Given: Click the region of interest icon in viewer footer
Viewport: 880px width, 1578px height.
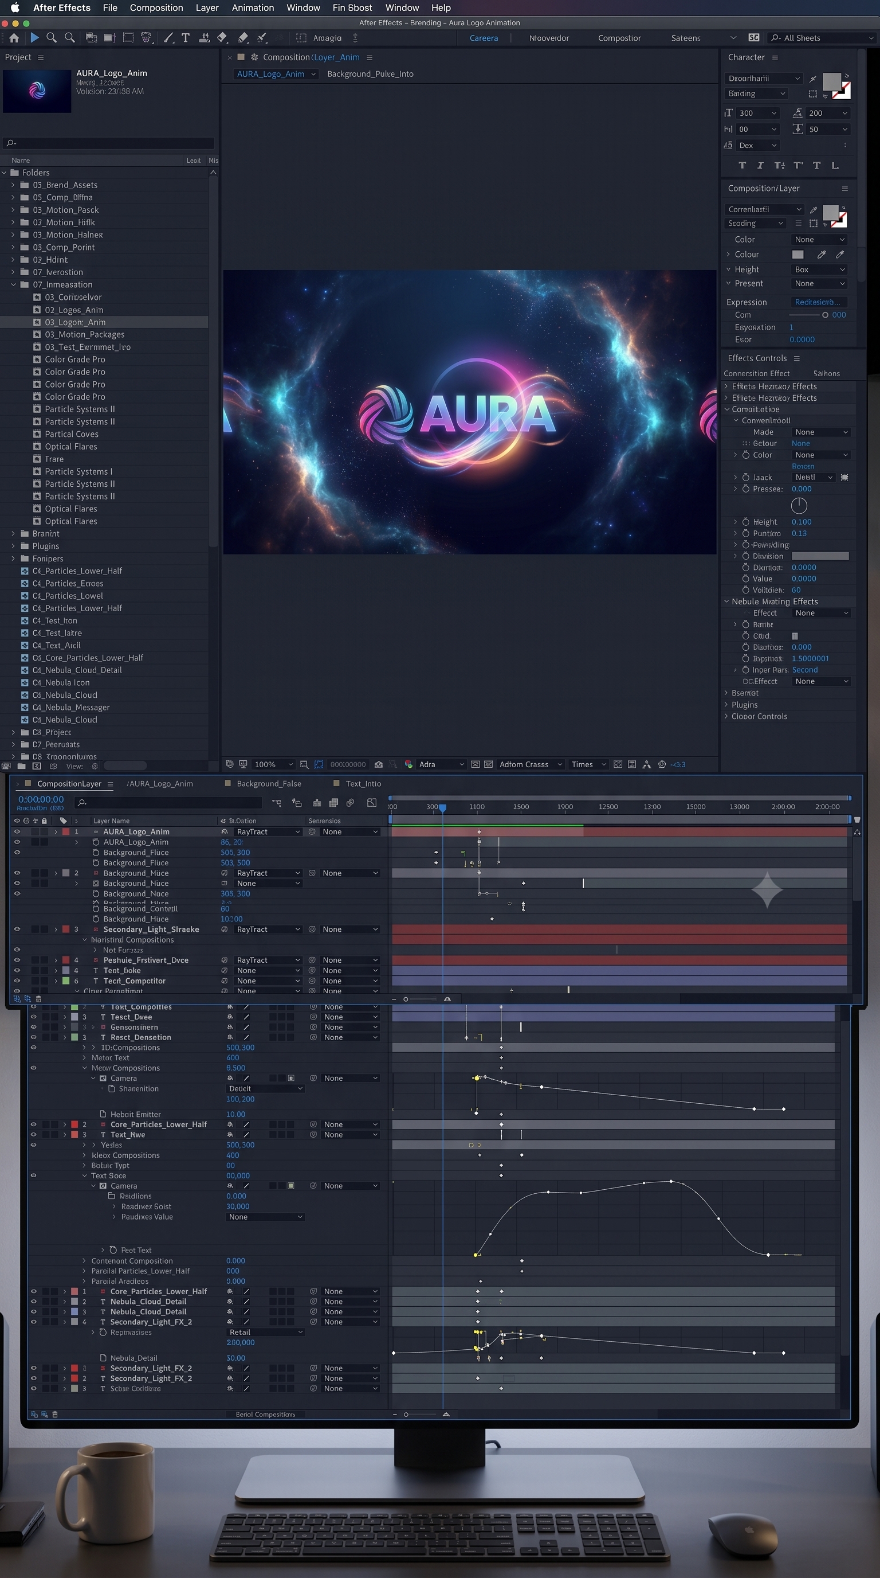Looking at the screenshot, I should coord(318,764).
